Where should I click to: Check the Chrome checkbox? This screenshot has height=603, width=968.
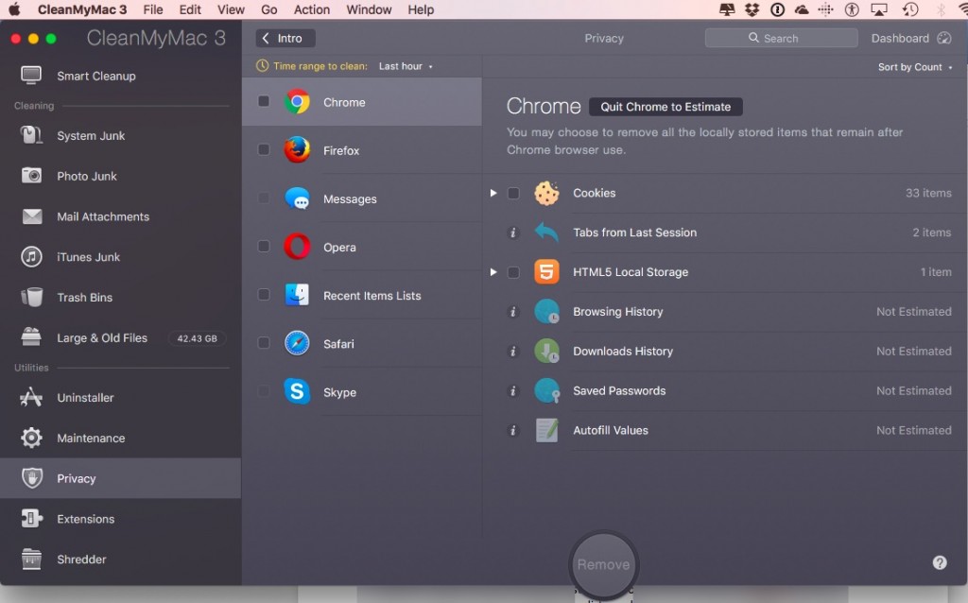[264, 101]
